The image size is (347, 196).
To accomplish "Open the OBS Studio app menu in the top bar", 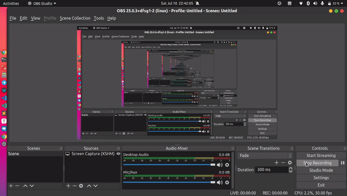I will coord(42,3).
